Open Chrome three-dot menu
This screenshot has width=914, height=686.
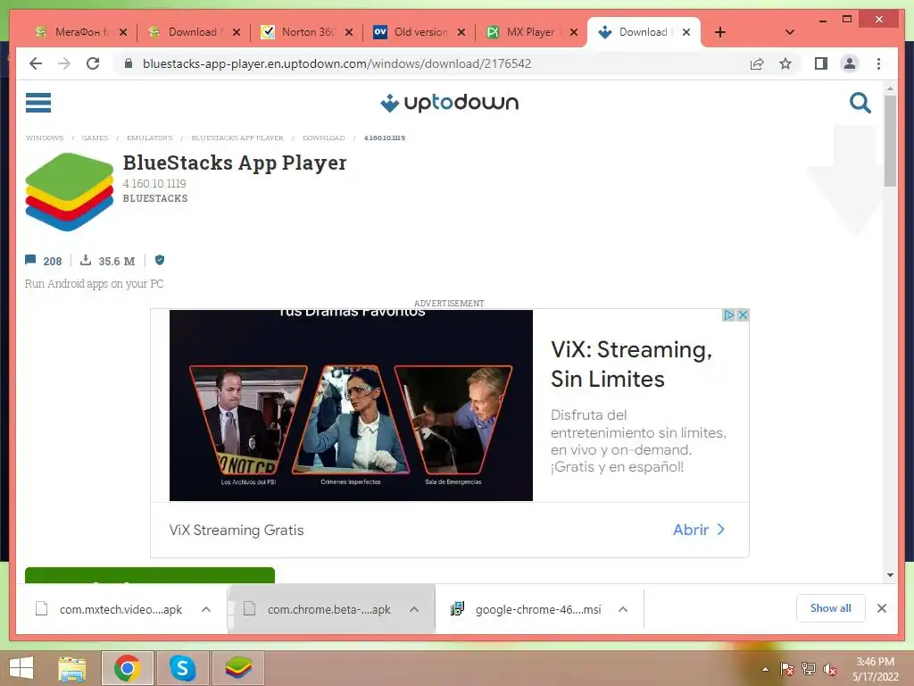878,63
